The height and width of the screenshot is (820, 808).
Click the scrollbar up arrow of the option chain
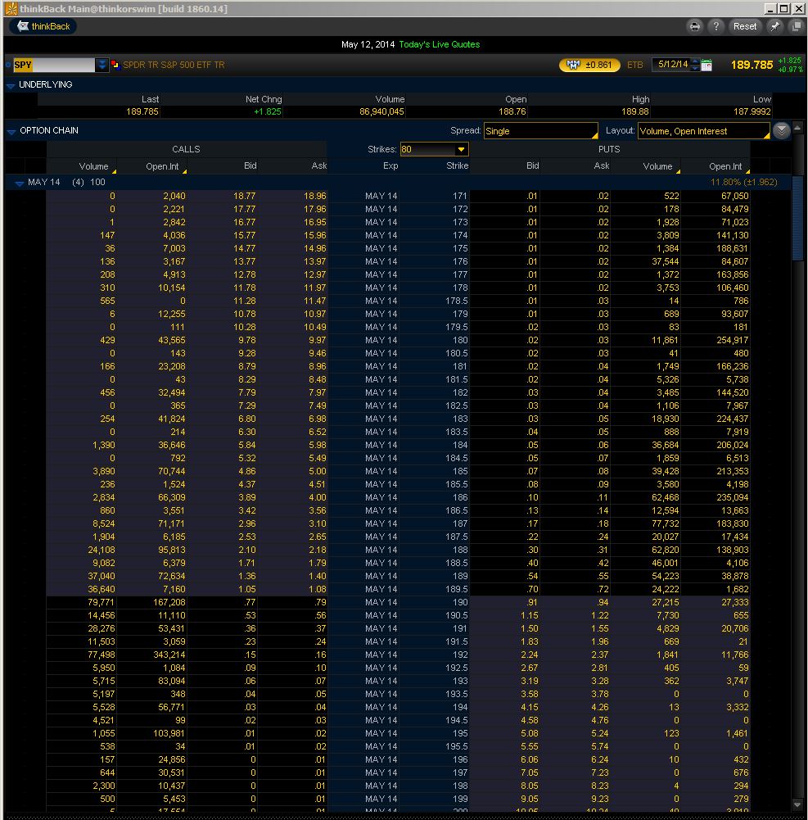[797, 128]
